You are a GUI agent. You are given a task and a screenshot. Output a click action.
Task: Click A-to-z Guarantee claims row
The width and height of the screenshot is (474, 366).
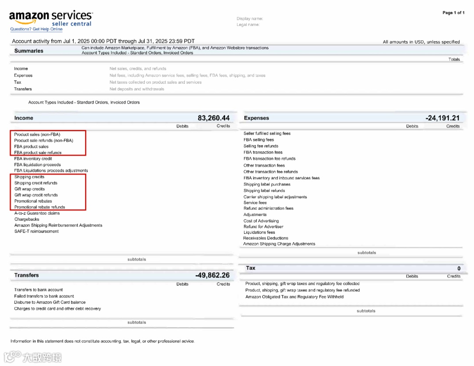[37, 213]
